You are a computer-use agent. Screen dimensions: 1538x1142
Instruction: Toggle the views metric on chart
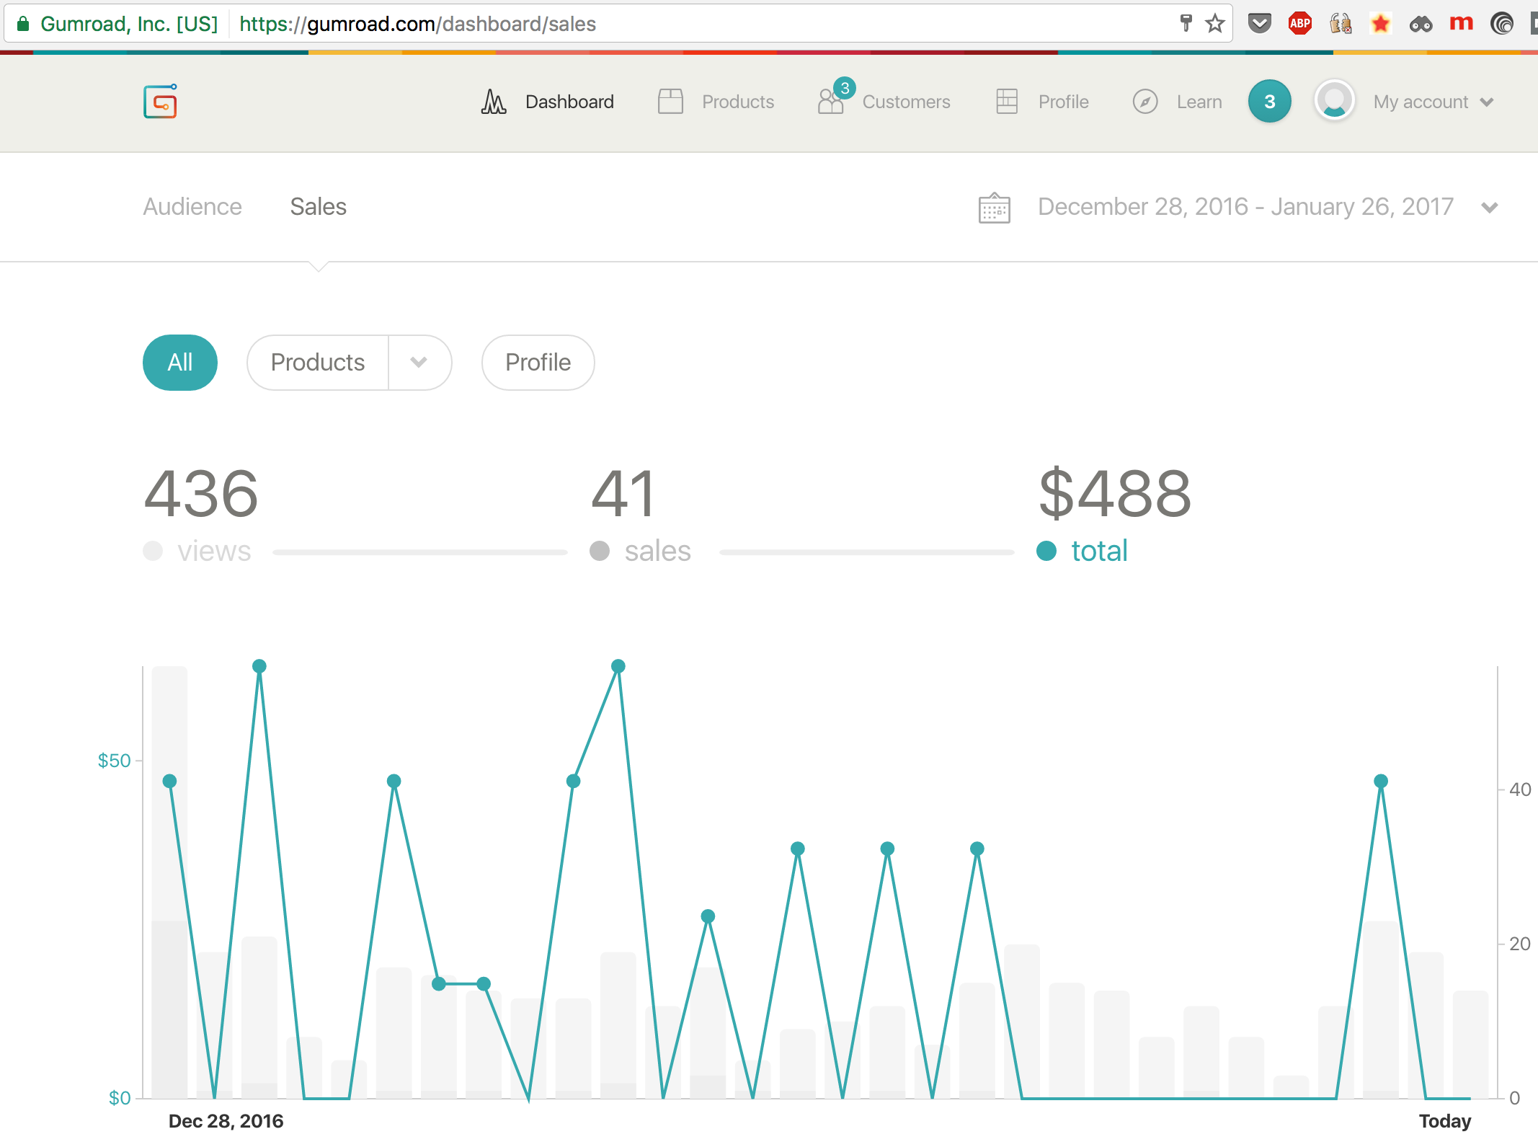tap(197, 551)
